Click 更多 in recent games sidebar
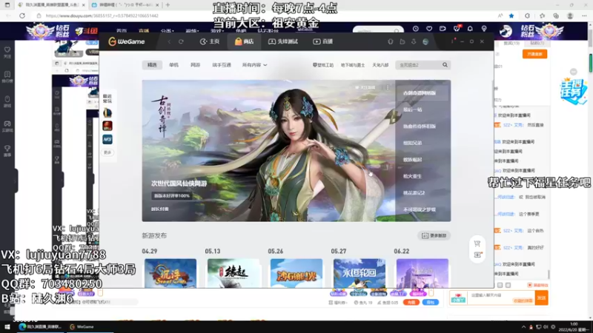 click(x=107, y=152)
